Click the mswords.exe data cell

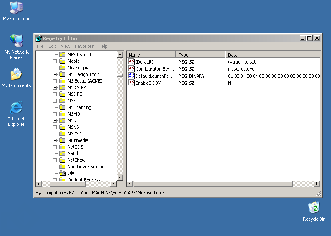click(241, 69)
